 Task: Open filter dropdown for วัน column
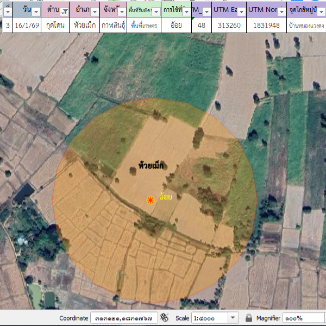coord(36,11)
